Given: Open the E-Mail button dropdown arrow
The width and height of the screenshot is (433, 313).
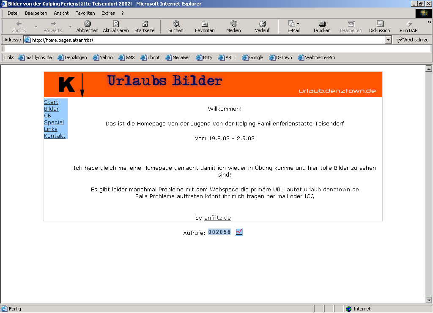Looking at the screenshot, I should point(298,24).
